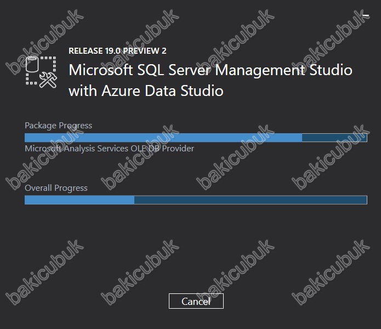
Task: Click the word Management in the title
Action: 260,71
